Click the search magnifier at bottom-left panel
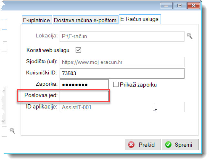211x163 pixels. click(12, 130)
